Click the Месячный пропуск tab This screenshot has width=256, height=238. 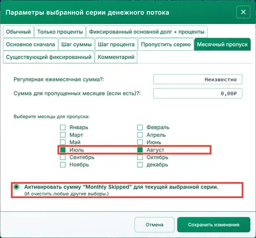coord(222,44)
